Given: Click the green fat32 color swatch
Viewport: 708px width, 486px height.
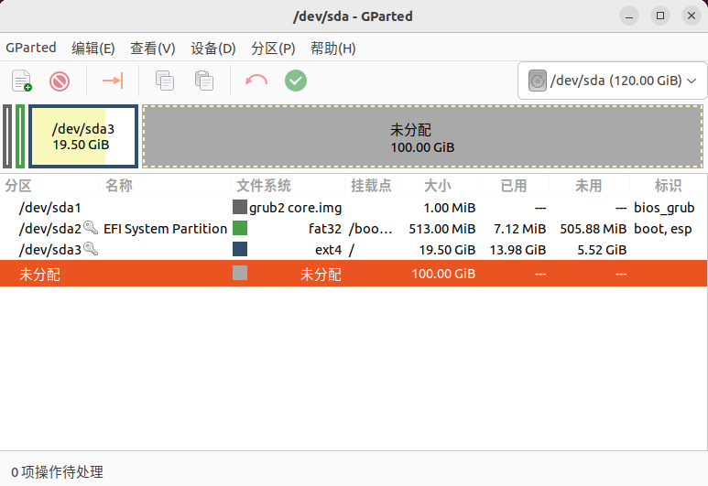Looking at the screenshot, I should 240,228.
